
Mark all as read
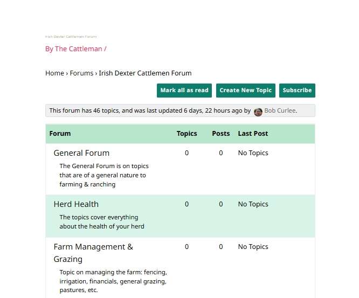[184, 91]
